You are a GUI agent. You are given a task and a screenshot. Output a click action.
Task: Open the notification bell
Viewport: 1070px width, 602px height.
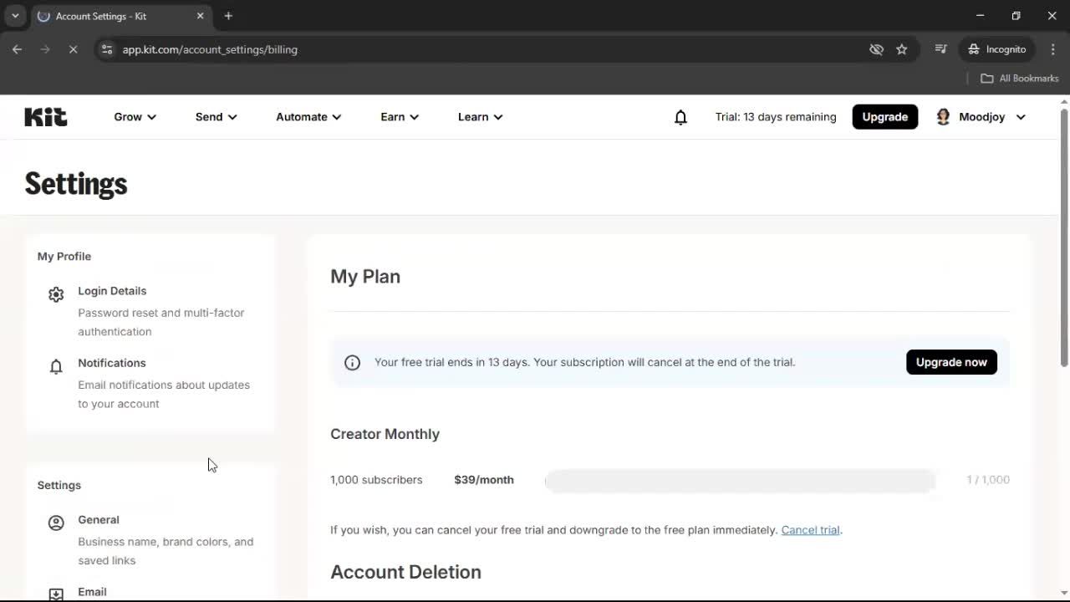pos(680,117)
